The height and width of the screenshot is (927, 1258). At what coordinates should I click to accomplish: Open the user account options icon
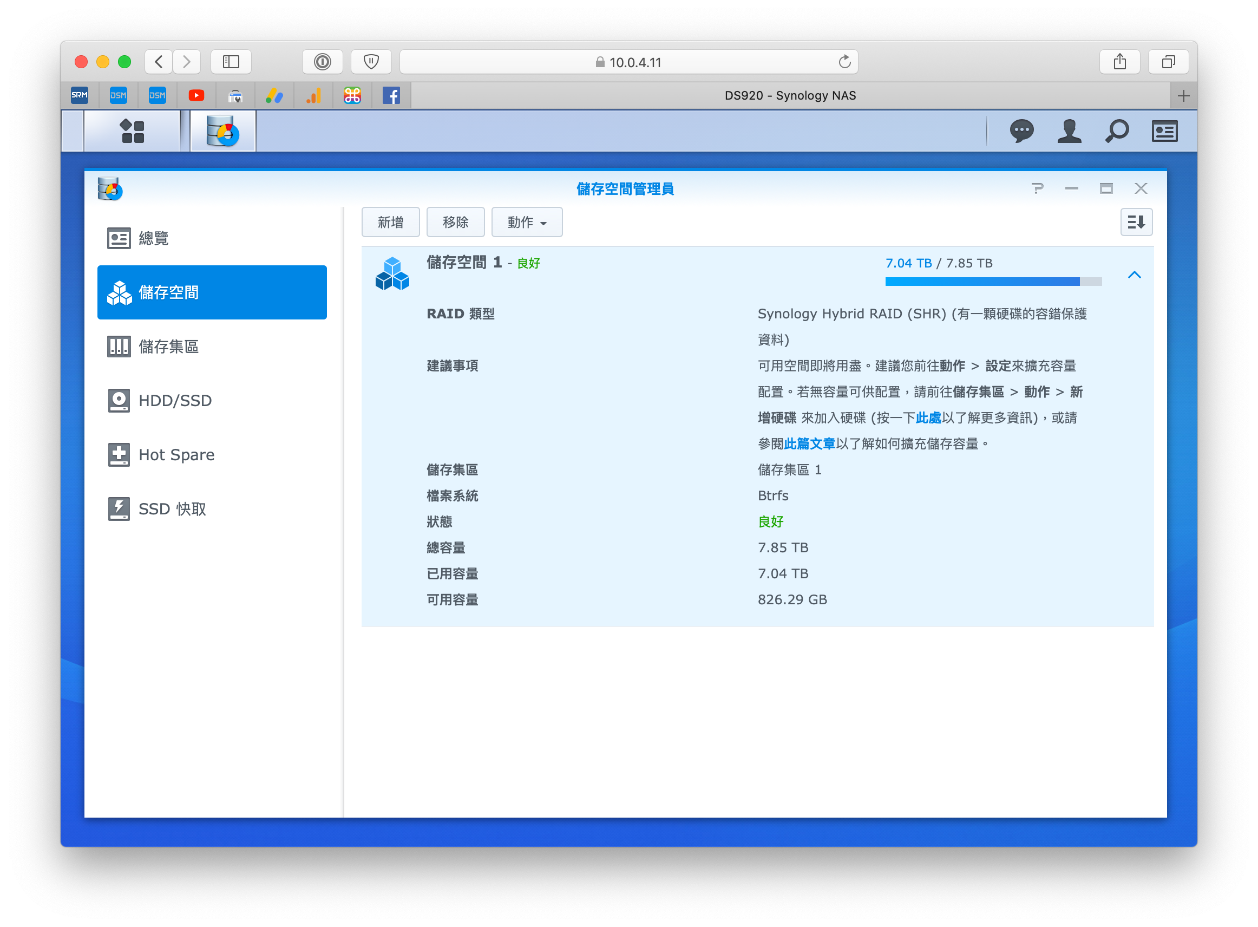[1069, 131]
